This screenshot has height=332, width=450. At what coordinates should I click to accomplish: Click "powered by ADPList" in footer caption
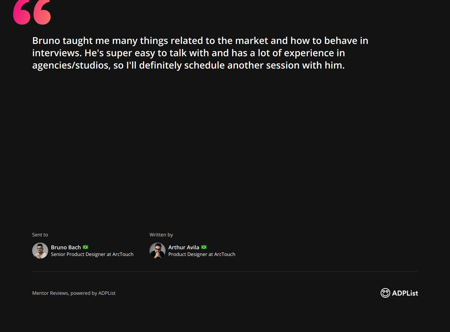click(x=93, y=293)
